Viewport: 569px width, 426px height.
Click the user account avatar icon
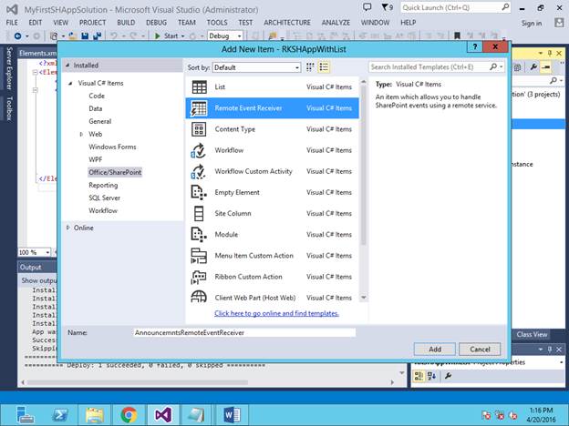(559, 23)
